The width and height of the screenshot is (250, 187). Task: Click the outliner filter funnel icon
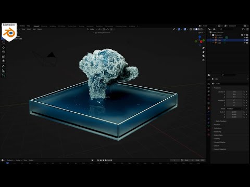point(243,29)
